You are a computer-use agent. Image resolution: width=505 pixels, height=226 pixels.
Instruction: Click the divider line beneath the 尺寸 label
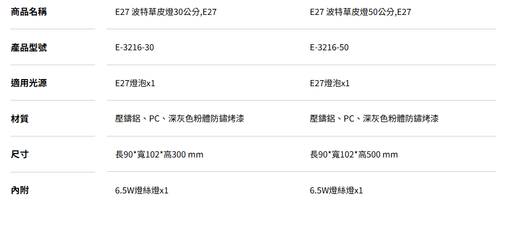click(53, 172)
